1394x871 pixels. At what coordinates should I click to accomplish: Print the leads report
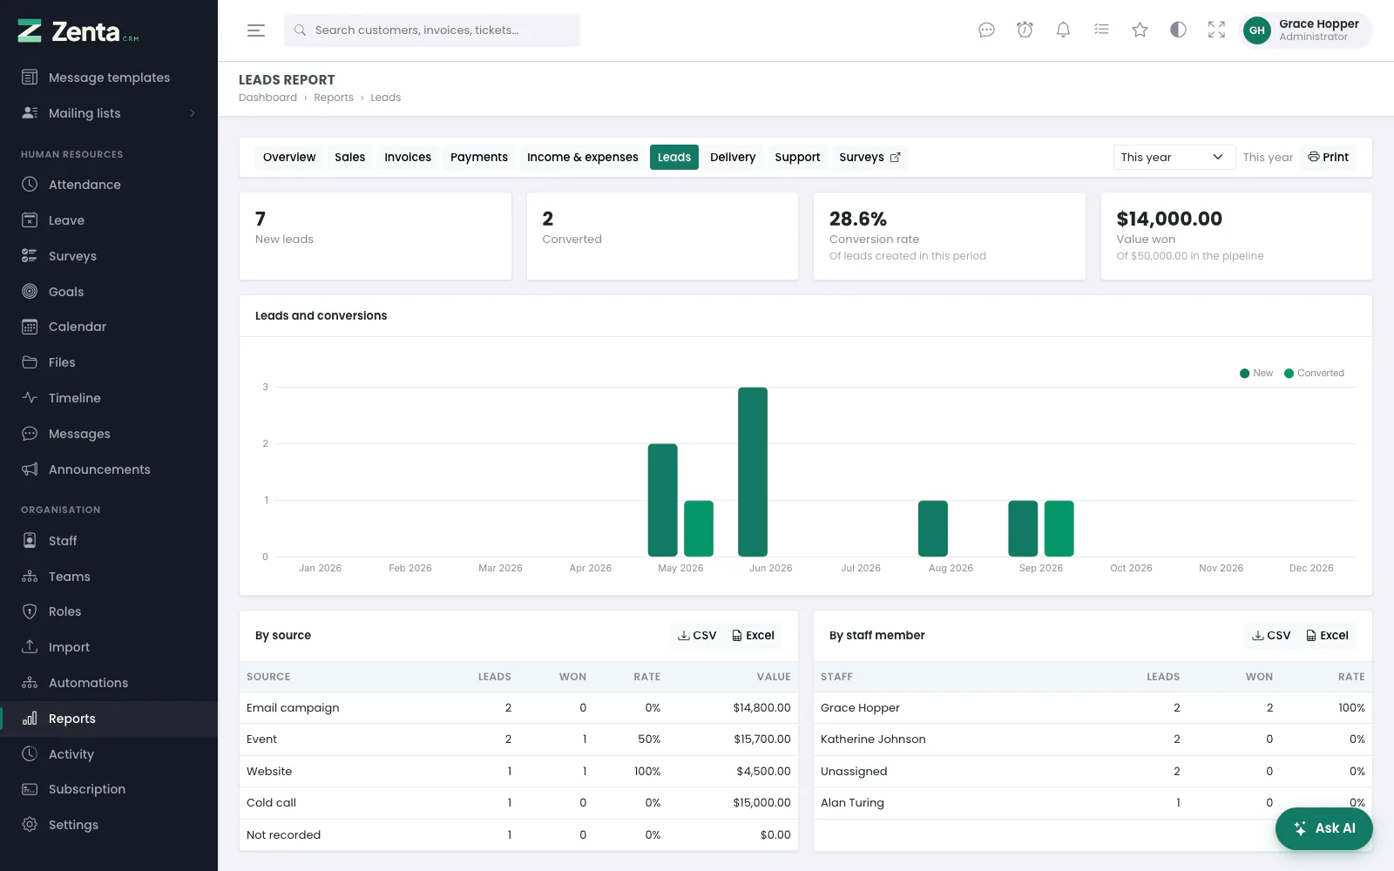(1328, 157)
